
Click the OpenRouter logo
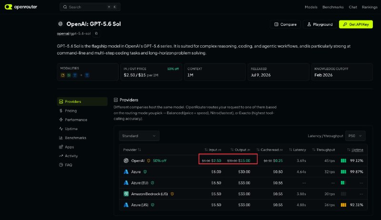click(x=21, y=7)
